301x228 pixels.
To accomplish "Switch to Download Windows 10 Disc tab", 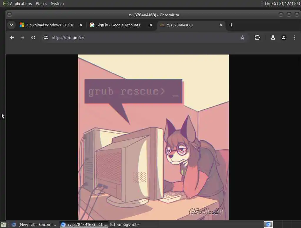I will pos(50,25).
